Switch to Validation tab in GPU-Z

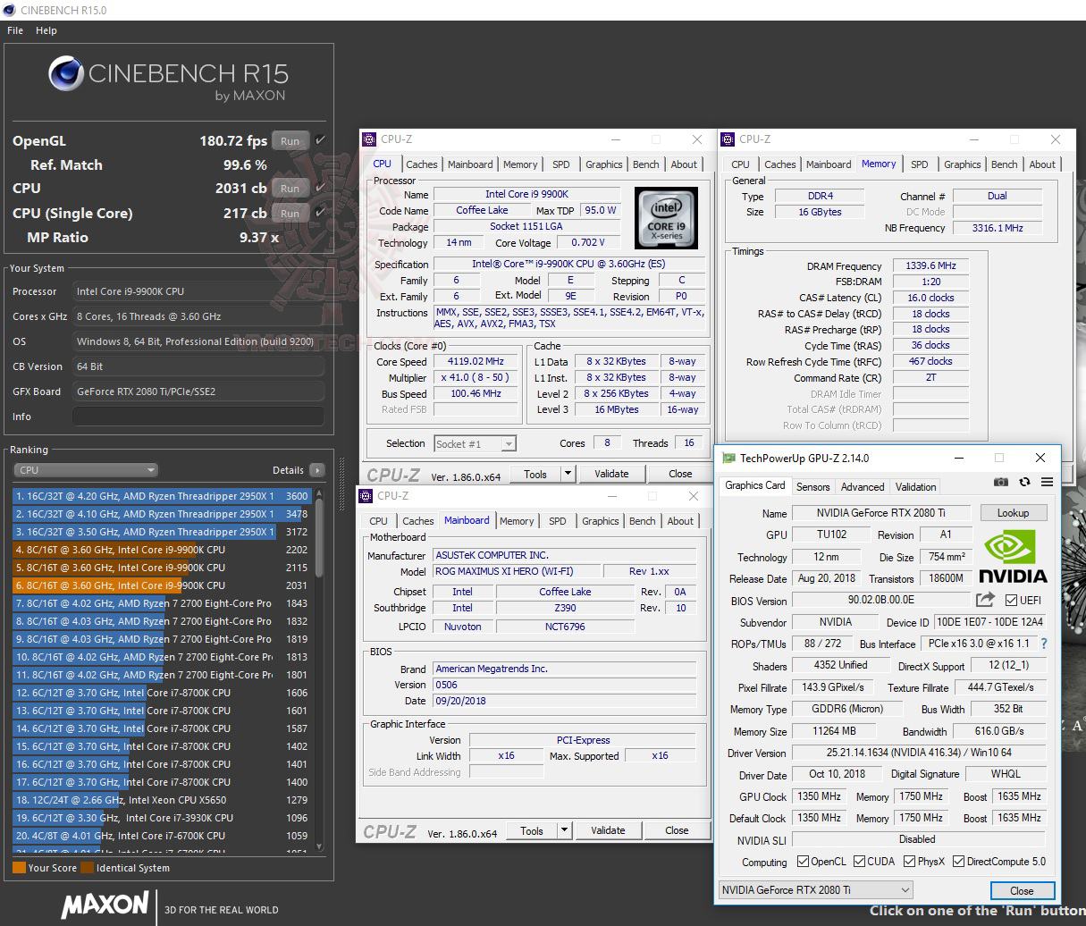[x=916, y=486]
